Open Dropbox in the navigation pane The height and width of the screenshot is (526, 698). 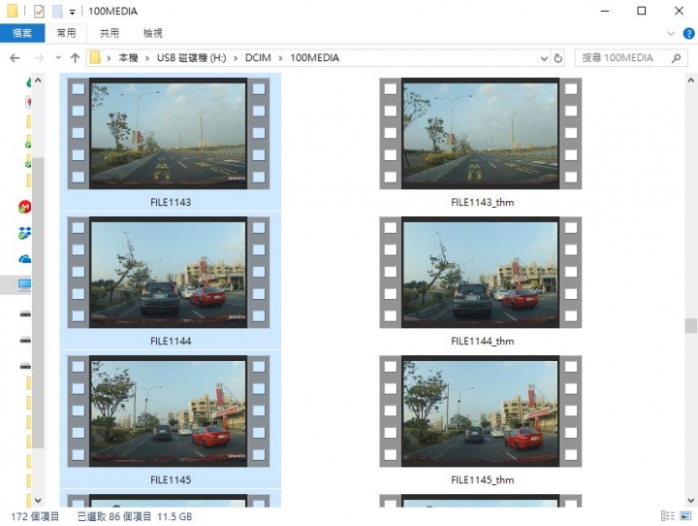24,233
